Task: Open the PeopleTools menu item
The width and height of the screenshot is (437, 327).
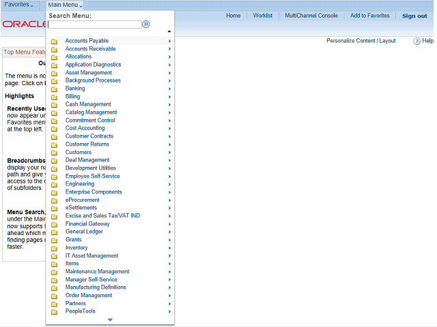Action: click(x=81, y=311)
